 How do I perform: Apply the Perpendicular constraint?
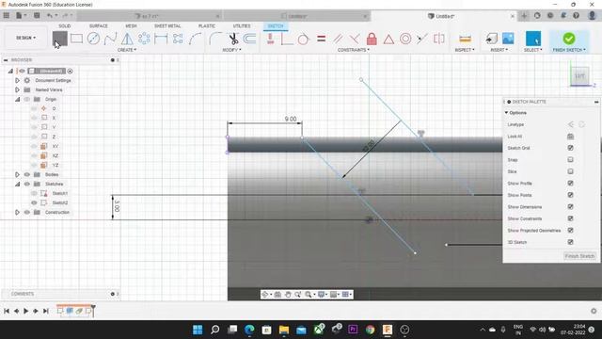(355, 39)
